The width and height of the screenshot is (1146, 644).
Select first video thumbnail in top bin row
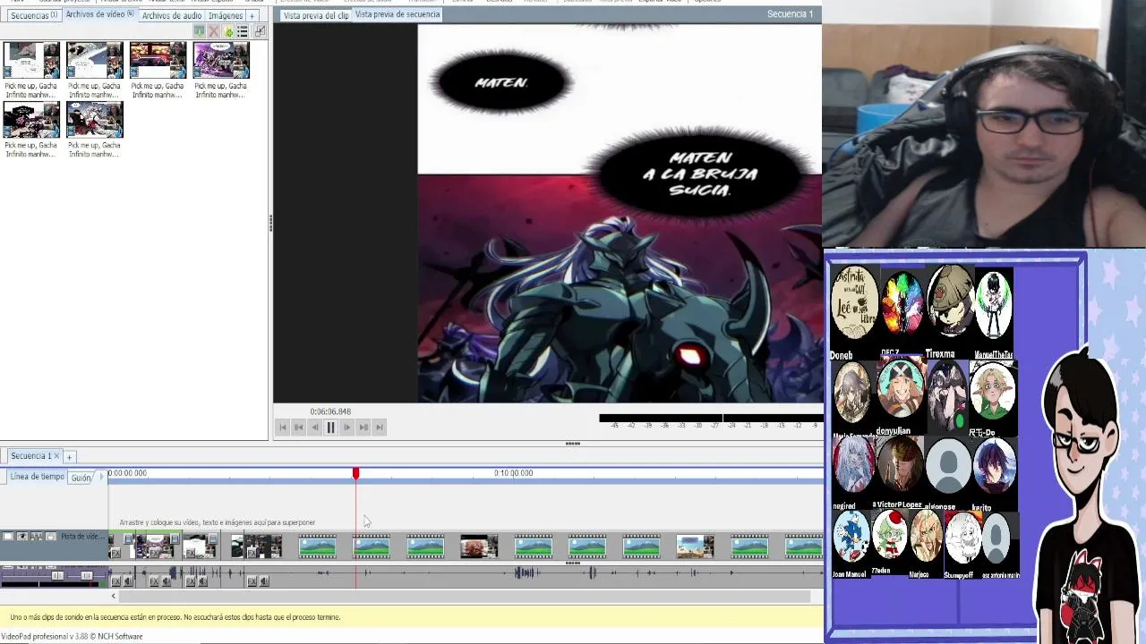point(31,61)
